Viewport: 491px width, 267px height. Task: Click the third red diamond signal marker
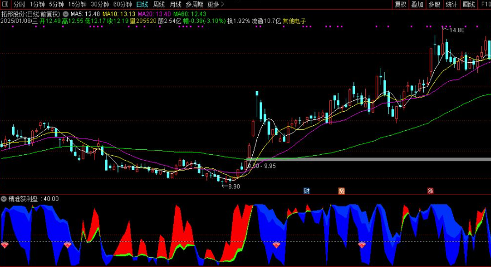[x=276, y=245]
